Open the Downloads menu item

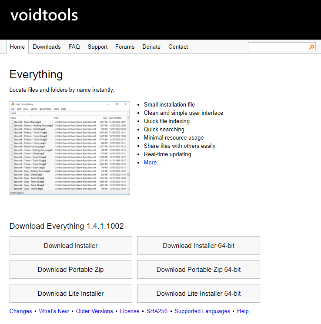(x=47, y=47)
